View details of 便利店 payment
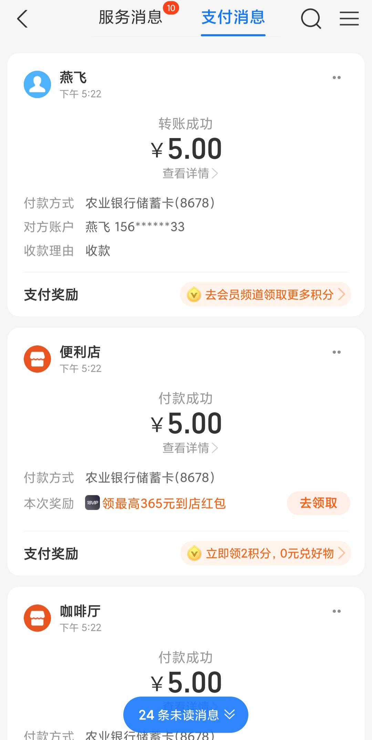This screenshot has width=372, height=740. pos(190,448)
